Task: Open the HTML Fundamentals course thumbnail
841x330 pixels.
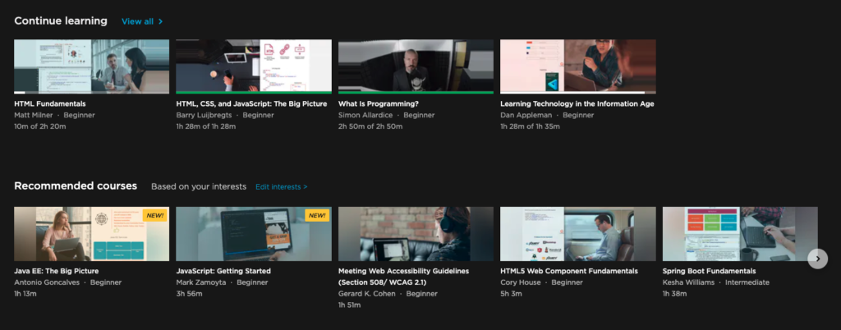Action: (x=91, y=66)
